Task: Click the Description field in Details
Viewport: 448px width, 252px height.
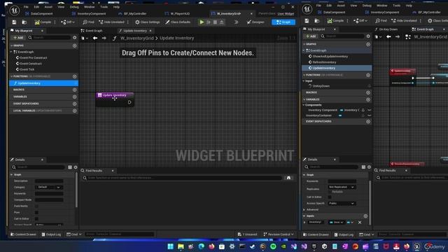Action: pos(49,181)
